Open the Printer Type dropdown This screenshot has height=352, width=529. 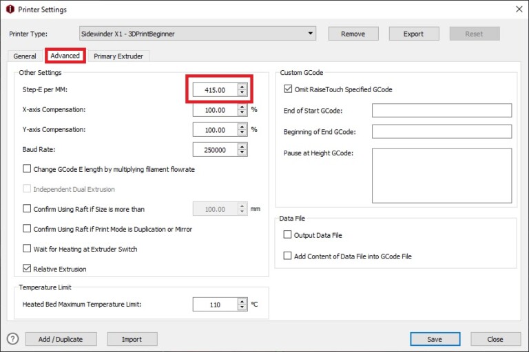(x=198, y=34)
